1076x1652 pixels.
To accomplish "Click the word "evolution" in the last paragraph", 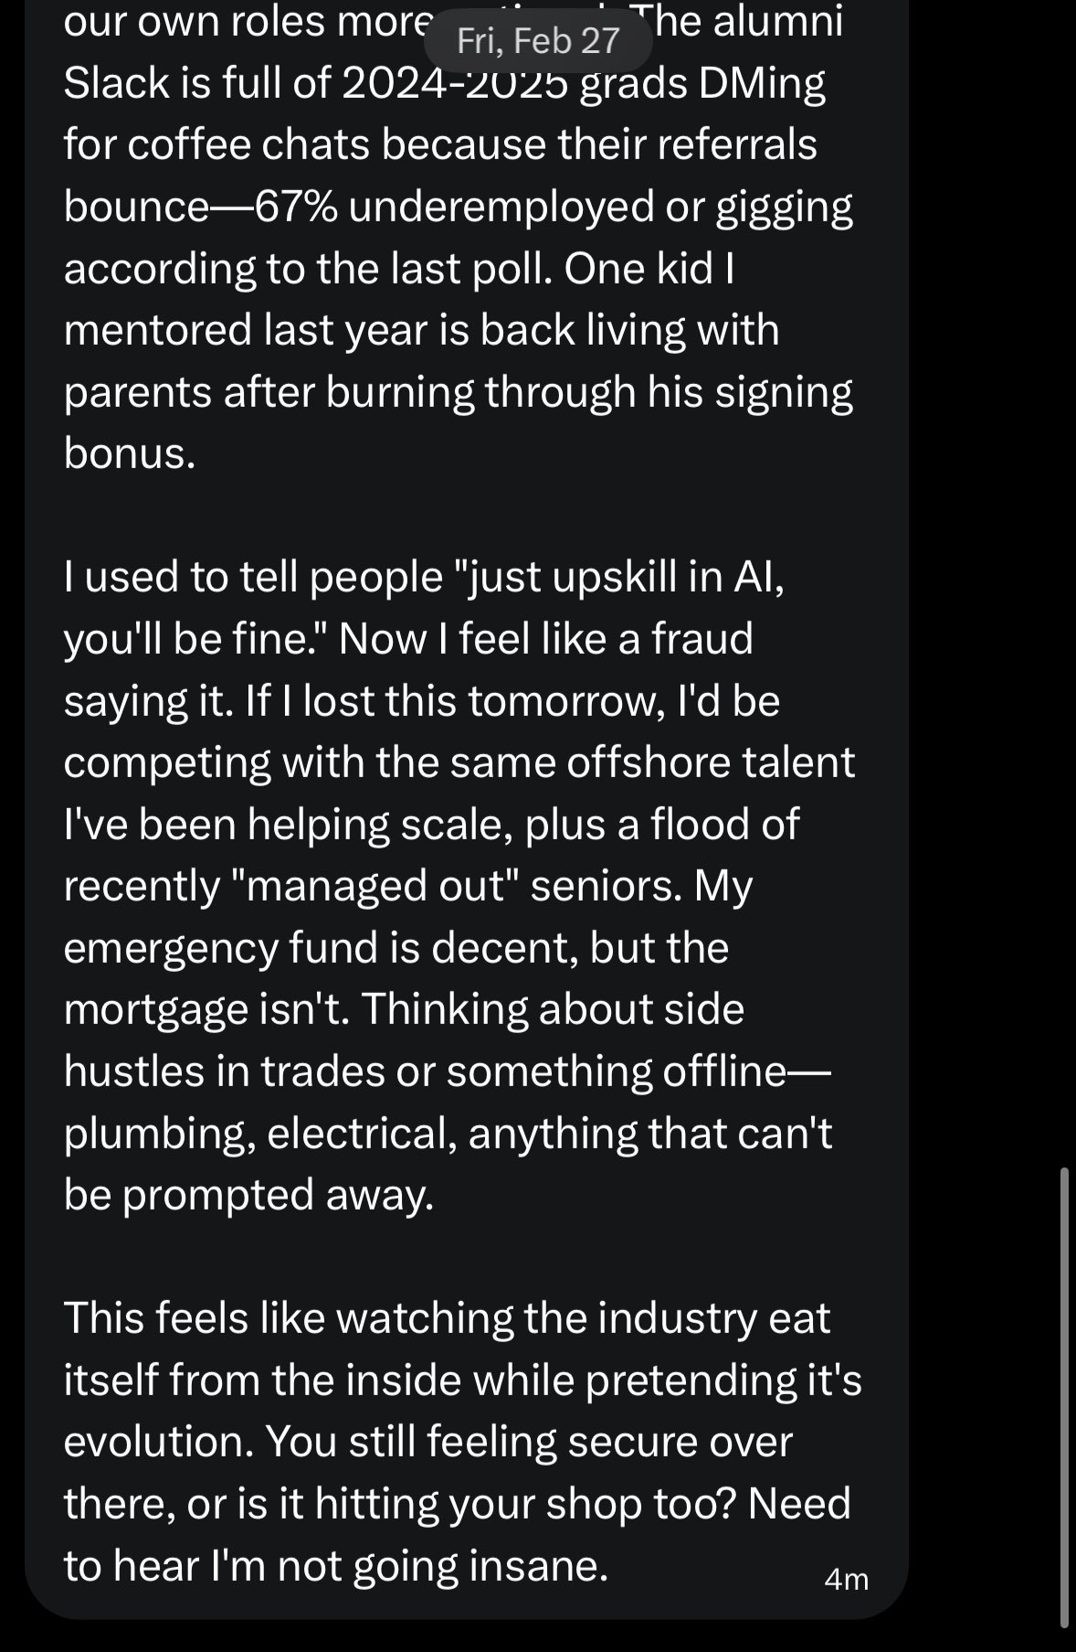I will point(158,1442).
